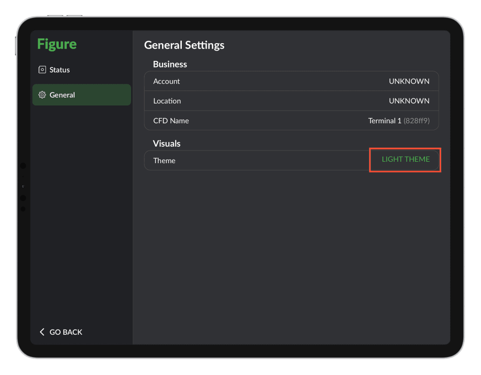Tap the GO BACK button
The width and height of the screenshot is (481, 375).
coord(61,332)
